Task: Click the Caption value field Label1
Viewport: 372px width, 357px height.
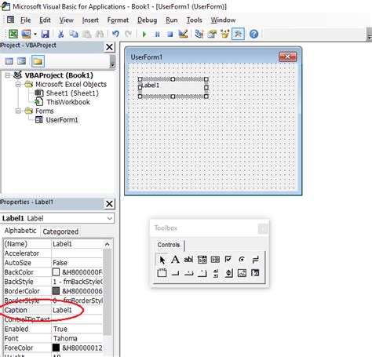Action: 77,310
